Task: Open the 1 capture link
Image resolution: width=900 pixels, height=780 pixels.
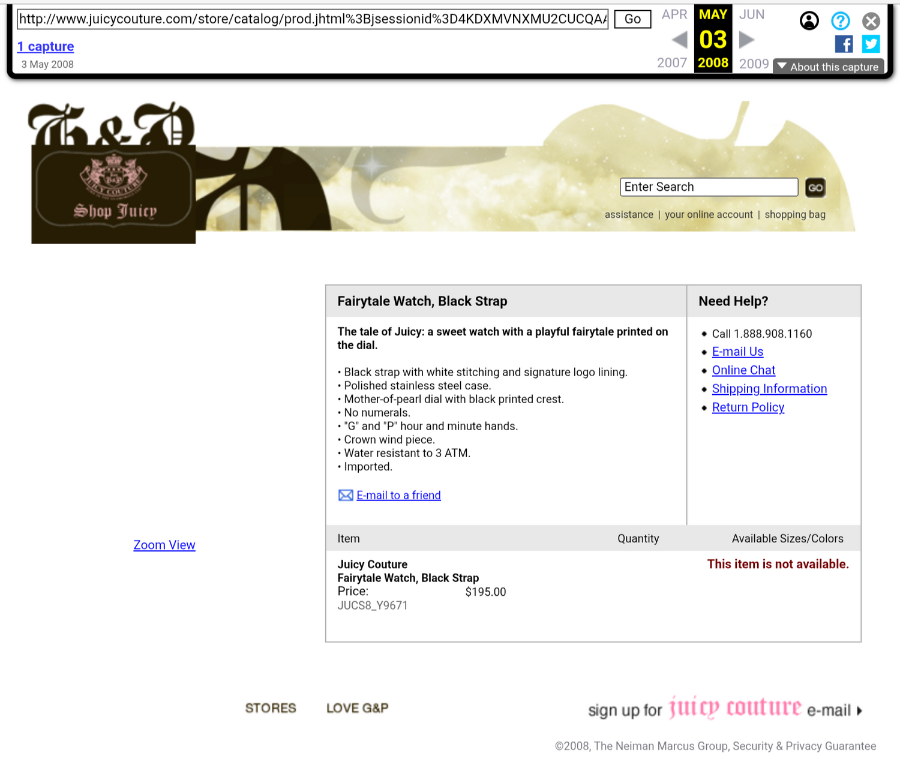Action: click(x=46, y=47)
